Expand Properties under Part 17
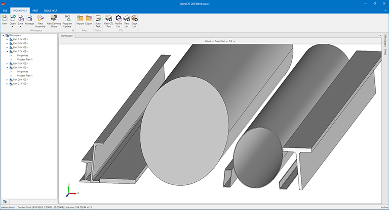 point(11,56)
